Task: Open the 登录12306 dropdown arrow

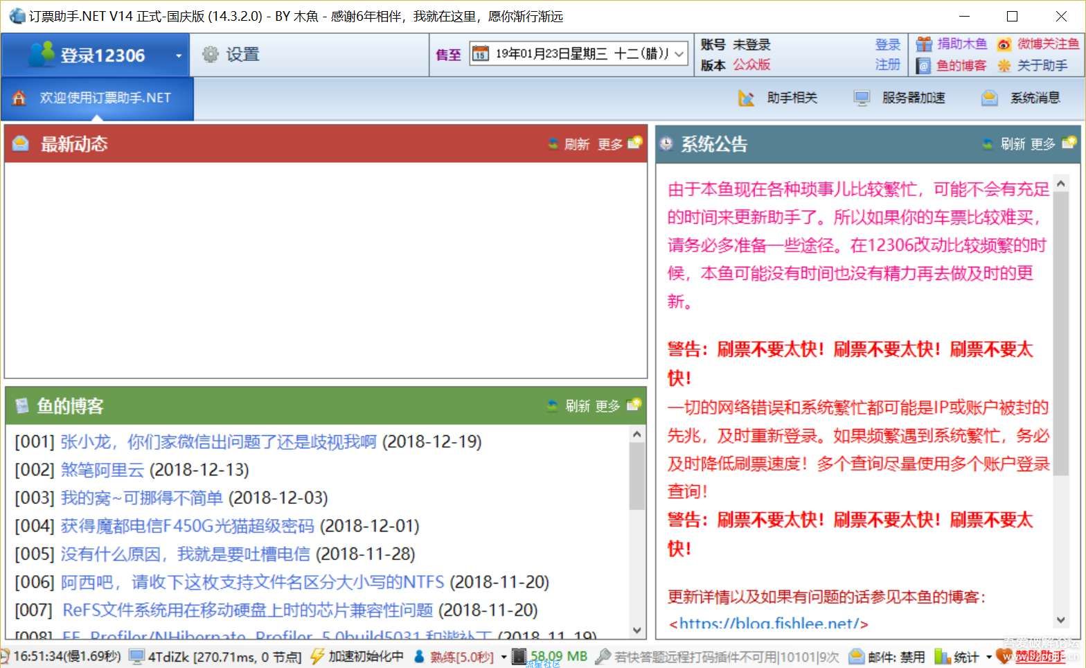Action: (179, 55)
